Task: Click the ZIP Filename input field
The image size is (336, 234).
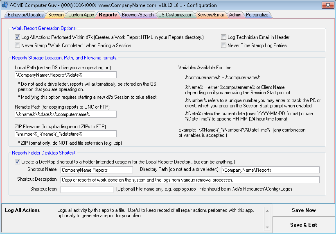Action: pyautogui.click(x=65, y=134)
